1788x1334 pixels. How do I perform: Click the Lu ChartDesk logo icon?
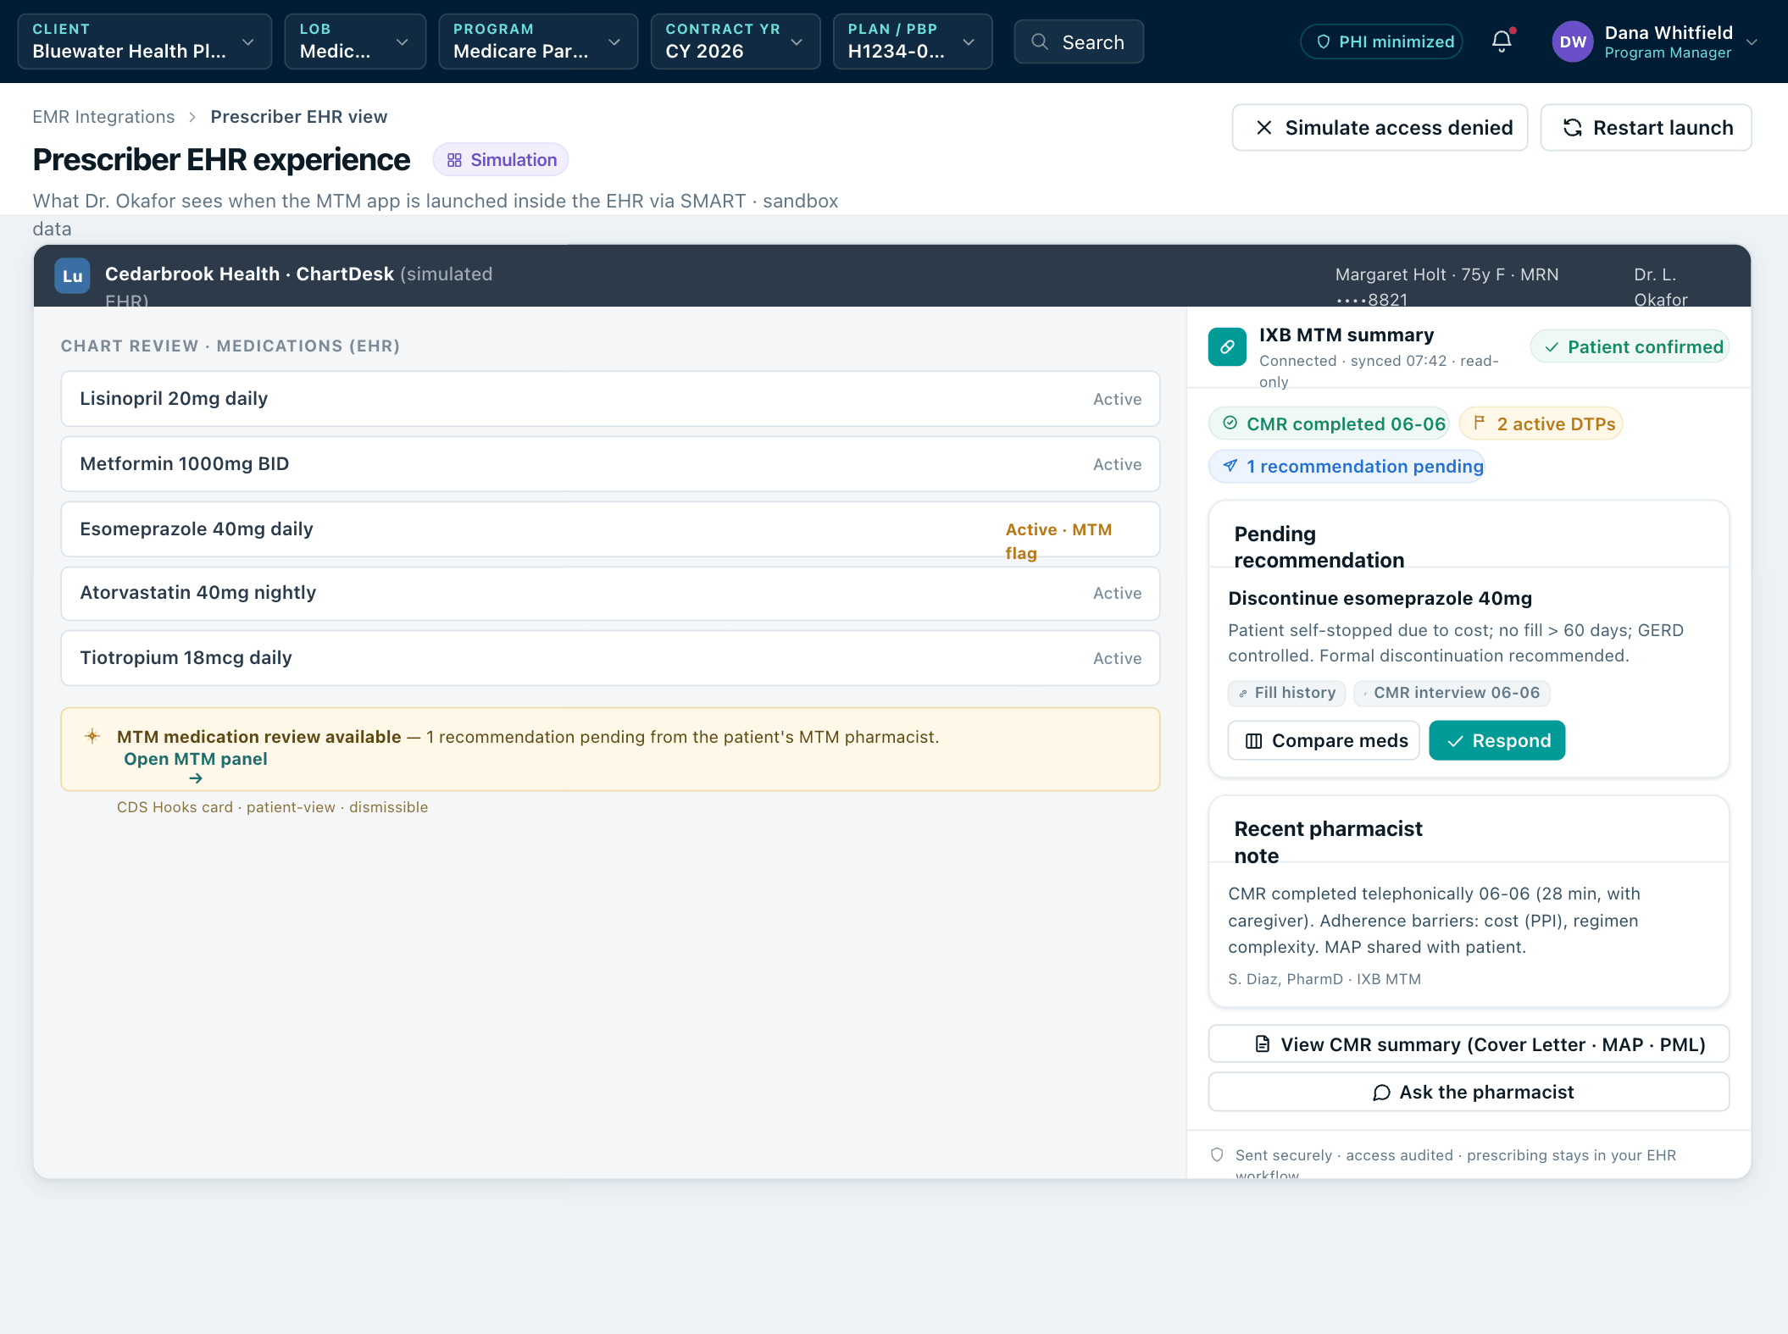coord(73,275)
